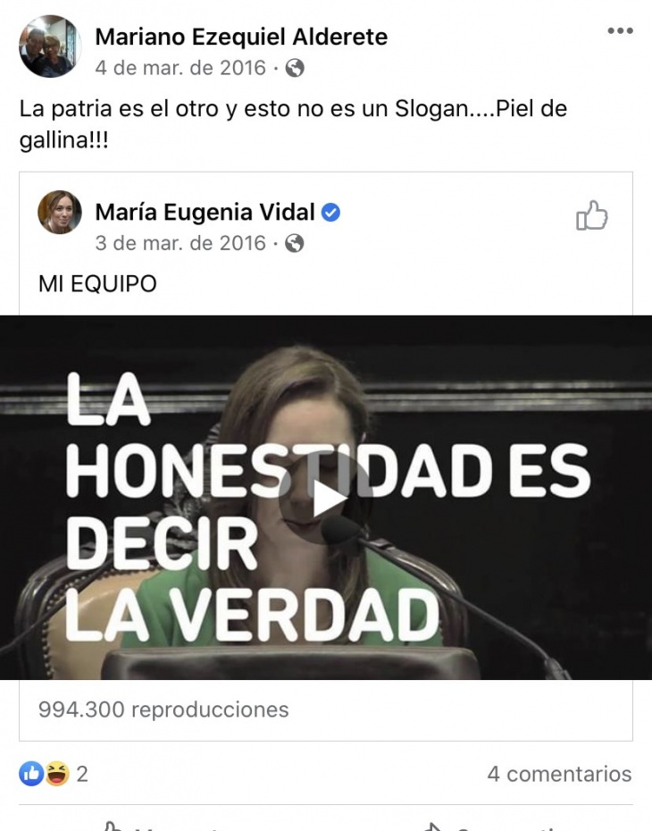Open the reactions count showing 2

82,775
